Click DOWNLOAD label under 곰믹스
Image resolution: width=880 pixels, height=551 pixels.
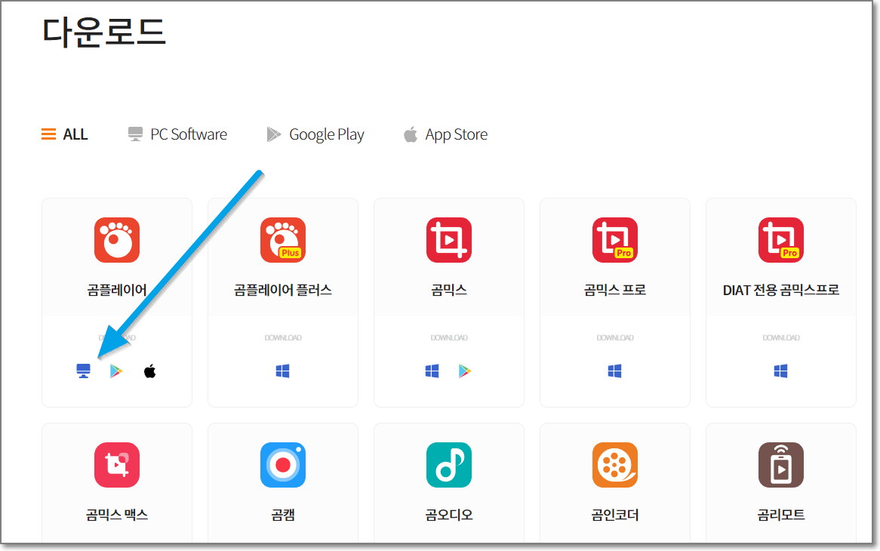449,338
